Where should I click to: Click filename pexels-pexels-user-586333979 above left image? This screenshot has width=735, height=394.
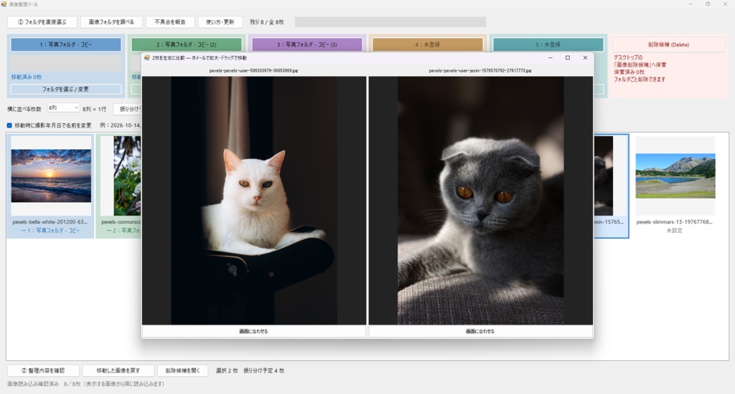click(x=253, y=71)
